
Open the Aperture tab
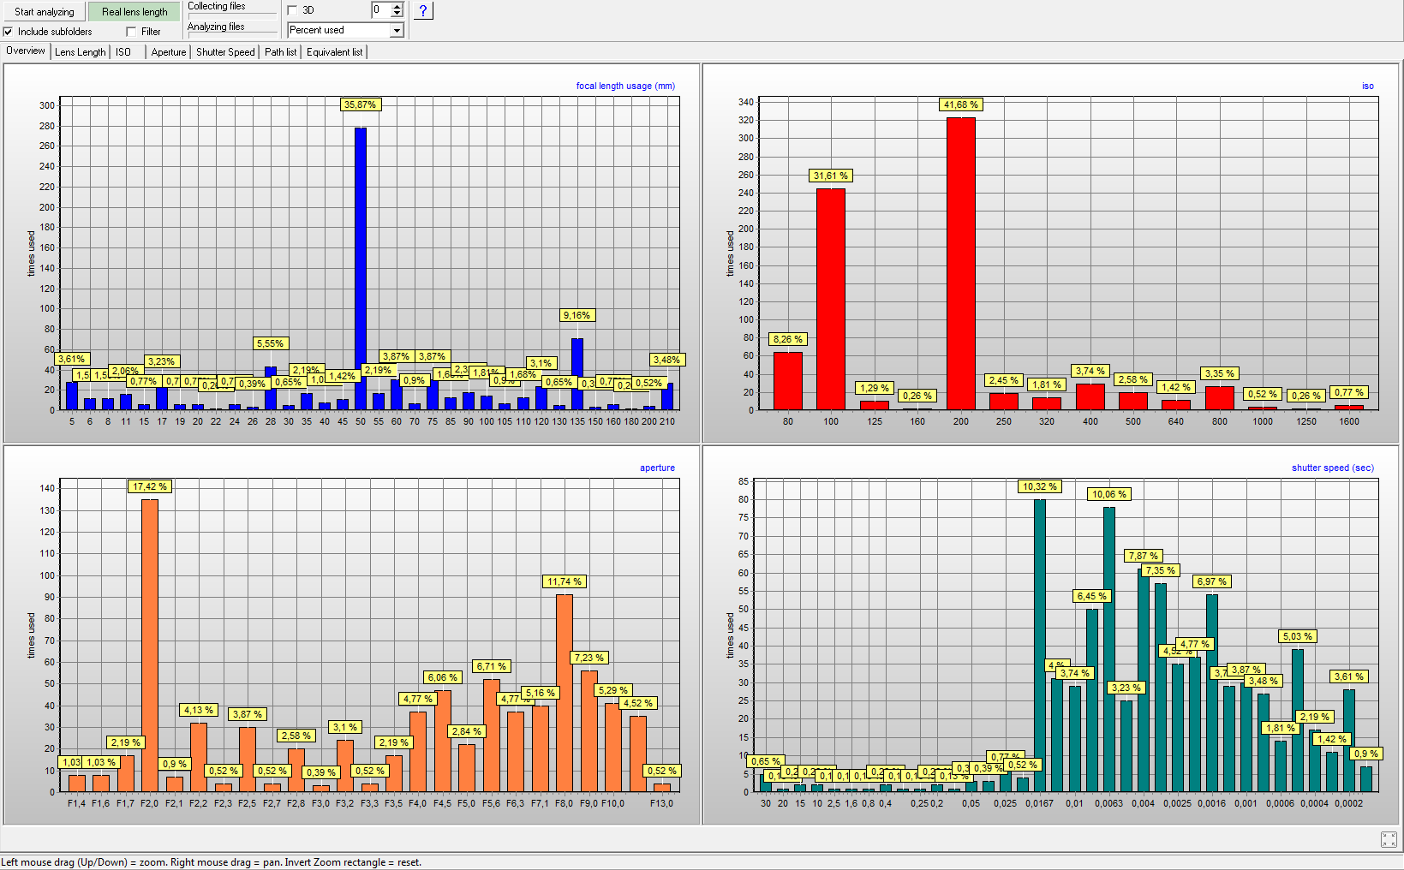point(169,52)
